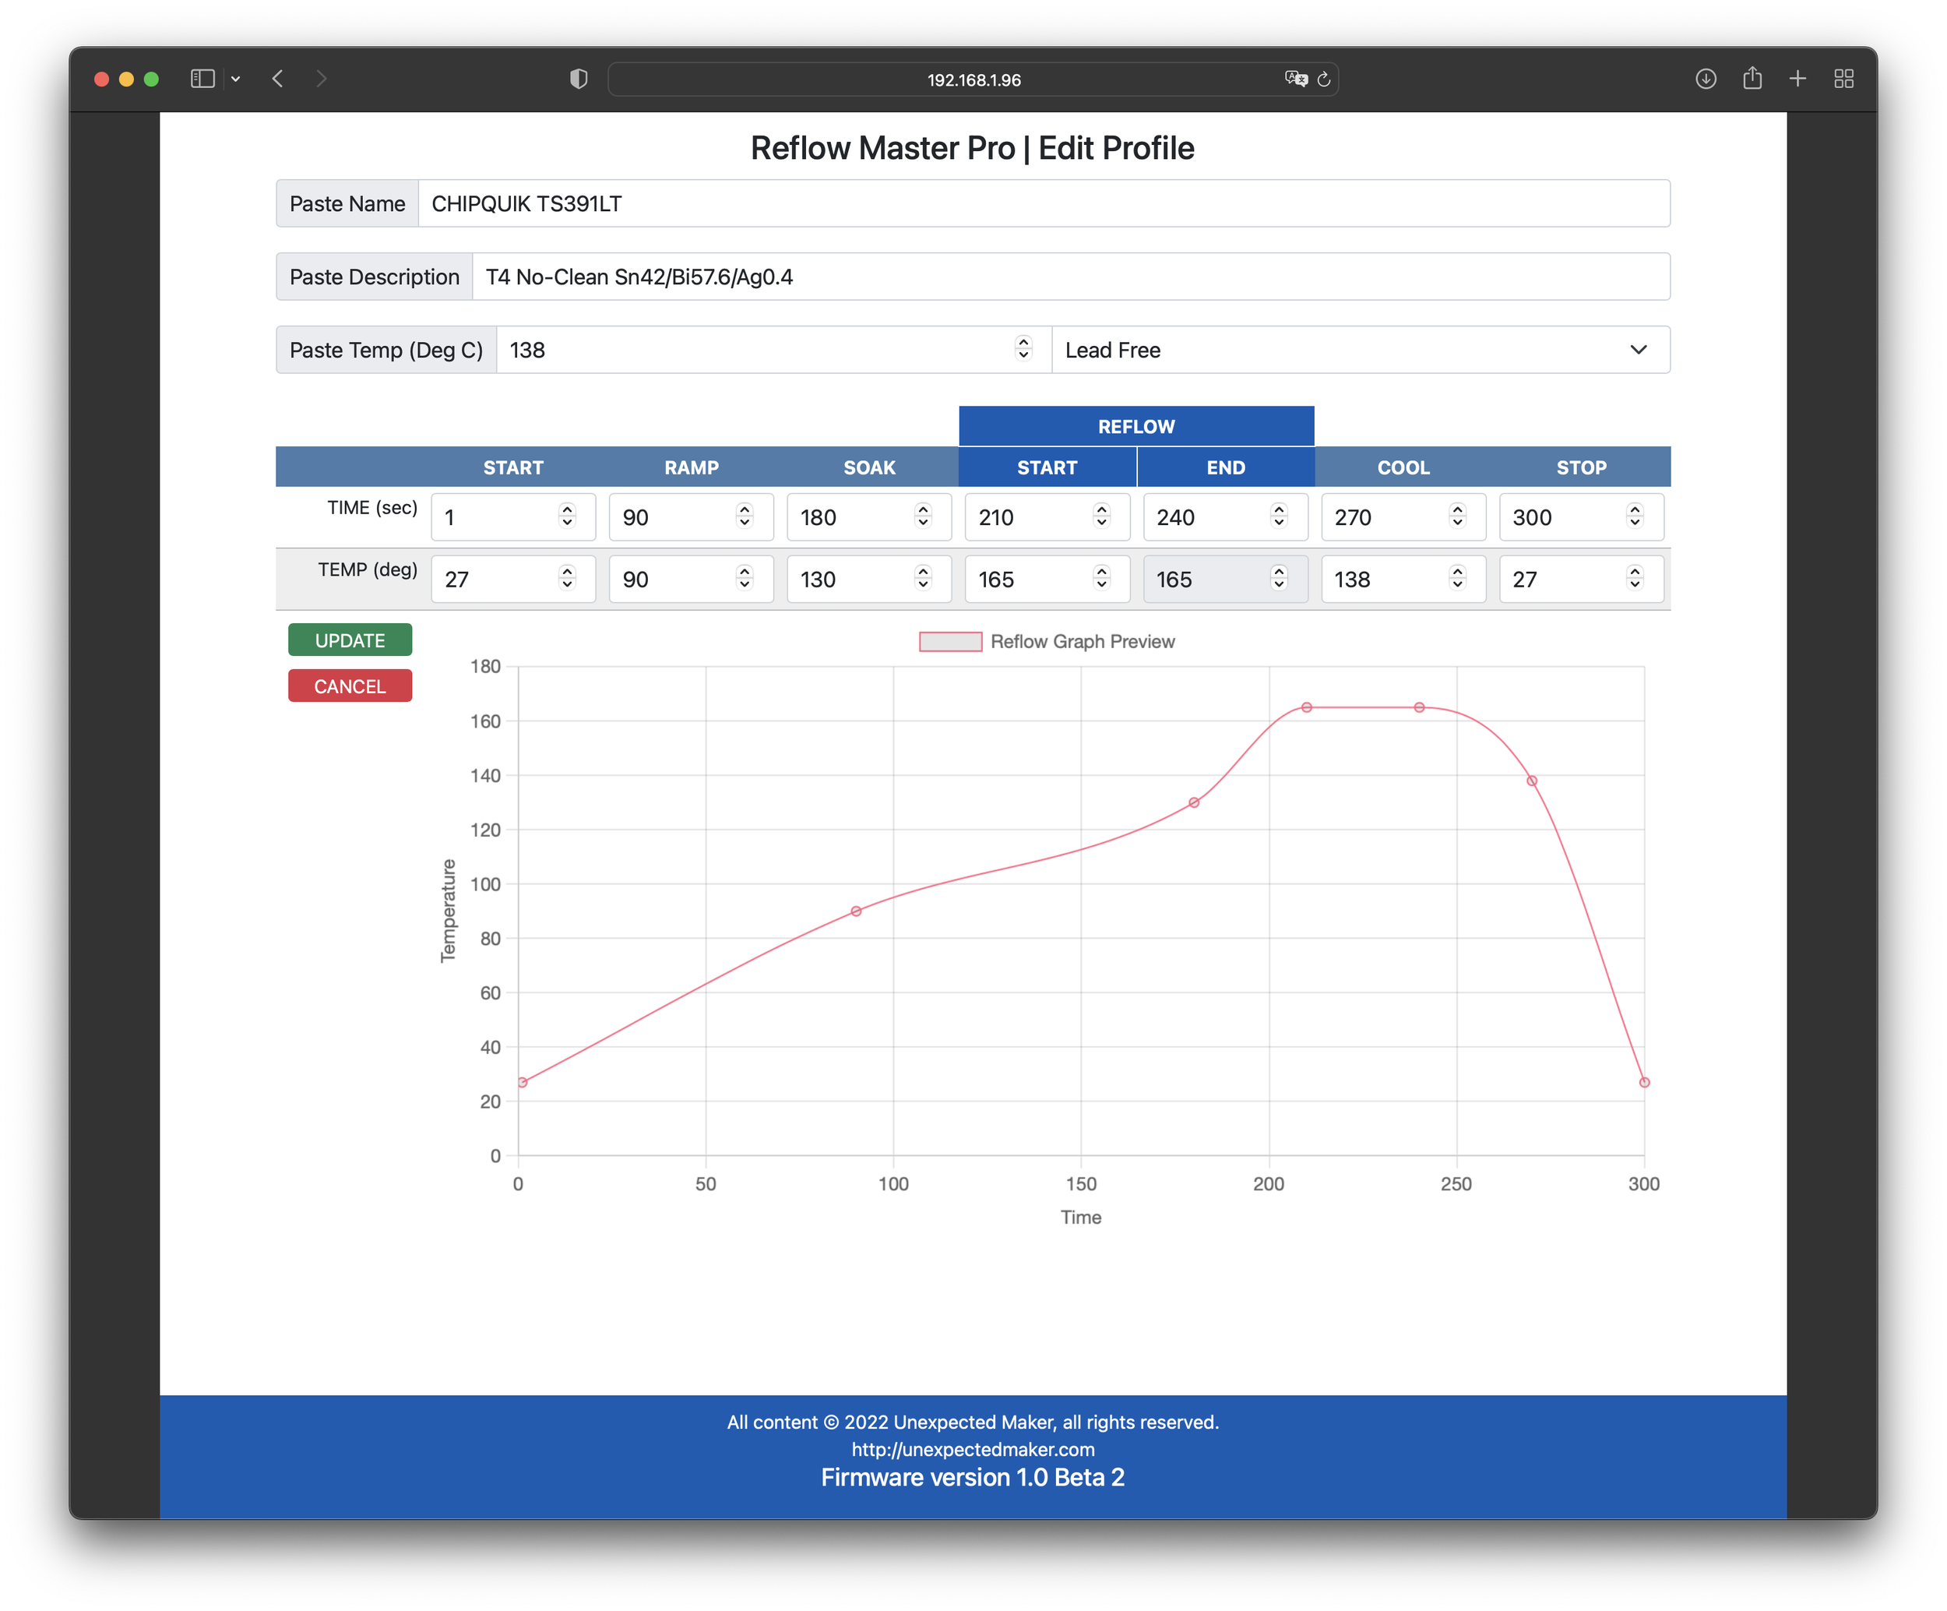Show the tab overview grid
Screen dimensions: 1947x1611
tap(1843, 79)
